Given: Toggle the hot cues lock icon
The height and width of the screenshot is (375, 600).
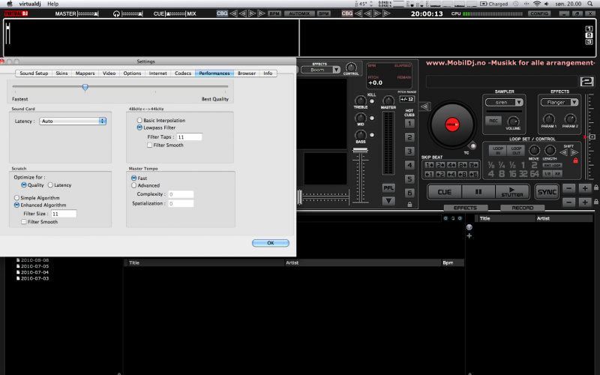Looking at the screenshot, I should 409,204.
